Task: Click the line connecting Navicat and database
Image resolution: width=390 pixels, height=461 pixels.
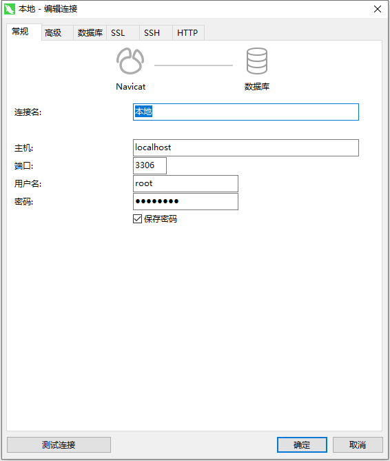Action: pos(194,65)
